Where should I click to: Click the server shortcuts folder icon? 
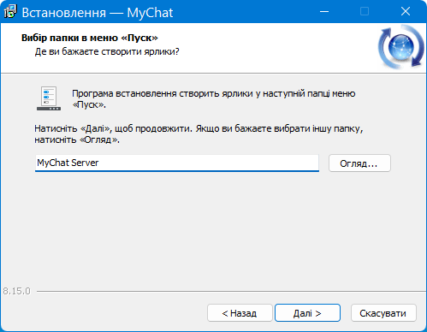coord(49,98)
